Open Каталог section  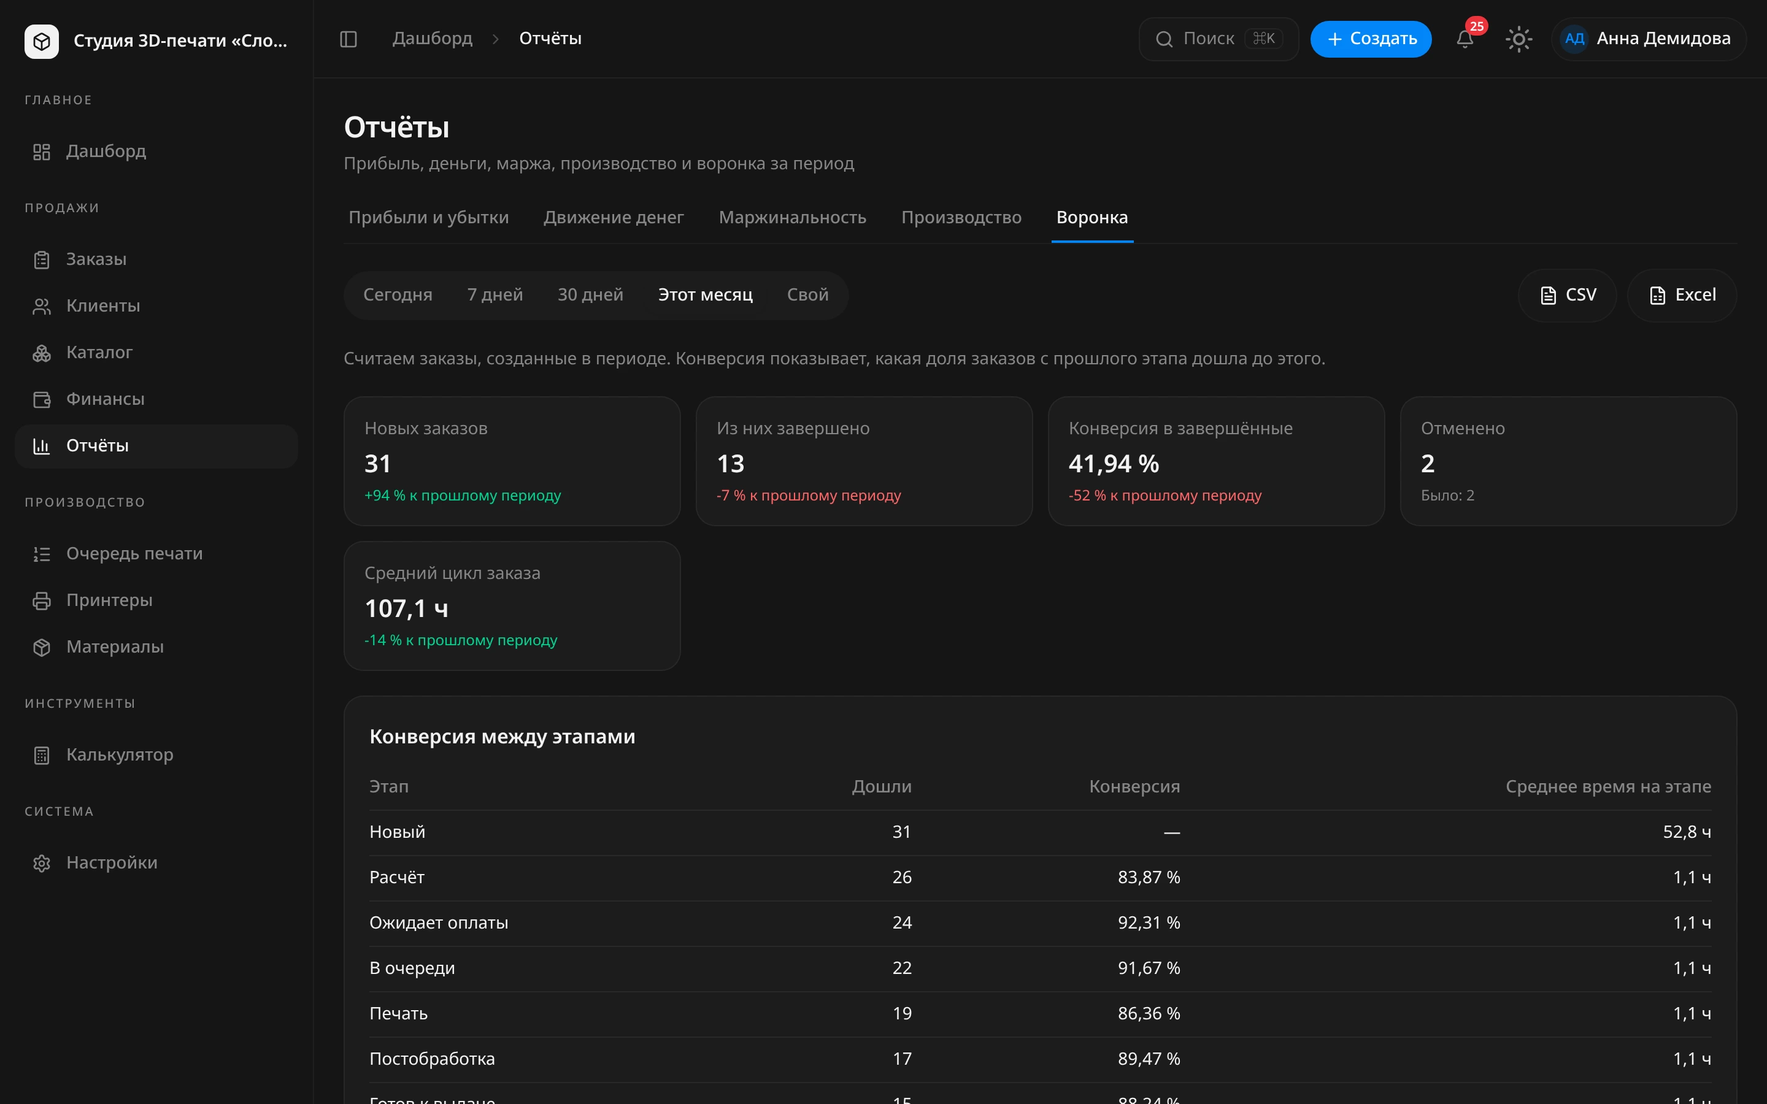pos(156,353)
